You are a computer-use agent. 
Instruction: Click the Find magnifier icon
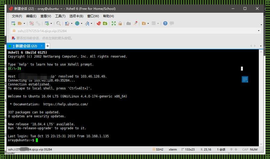[x=59, y=23]
